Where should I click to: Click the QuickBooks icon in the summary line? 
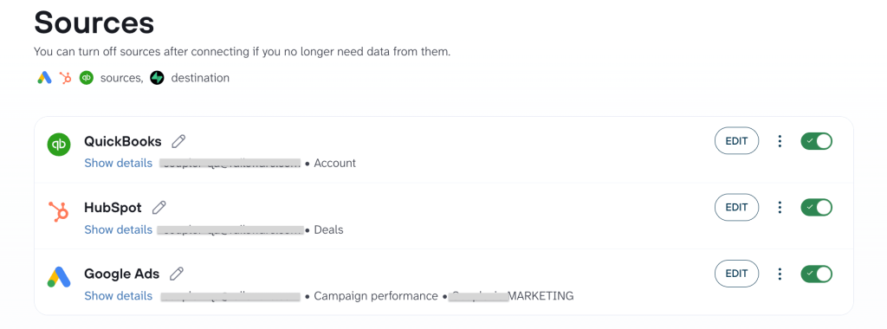tap(86, 78)
